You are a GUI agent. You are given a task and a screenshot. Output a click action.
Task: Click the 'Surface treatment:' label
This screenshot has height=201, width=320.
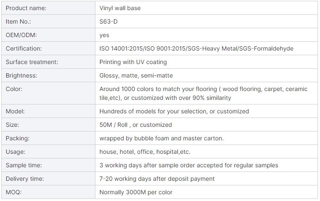click(32, 62)
